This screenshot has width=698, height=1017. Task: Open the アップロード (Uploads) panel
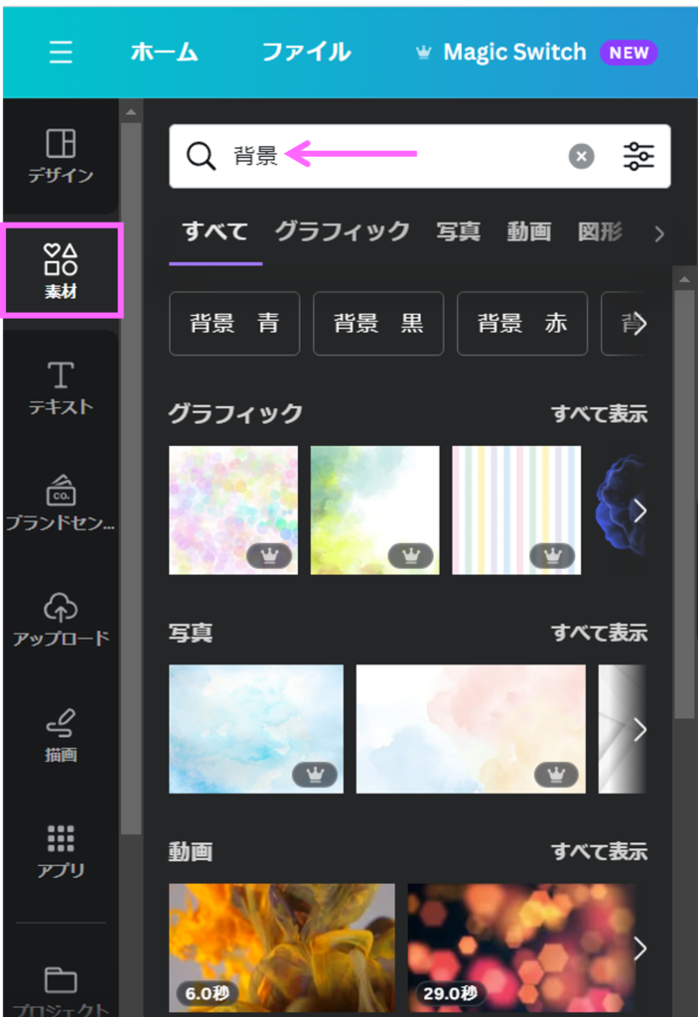pyautogui.click(x=61, y=620)
